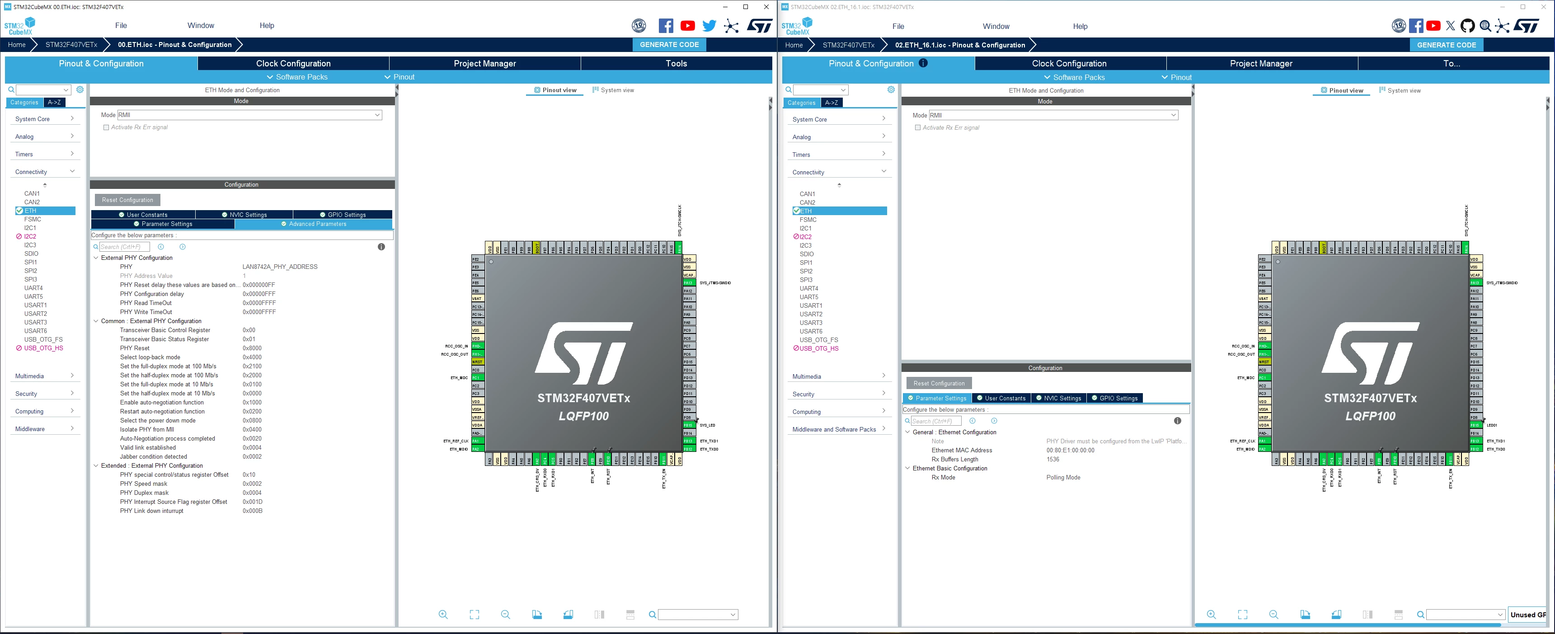Go to Home breadcrumb in 00.ETH.ioc window

[x=16, y=45]
